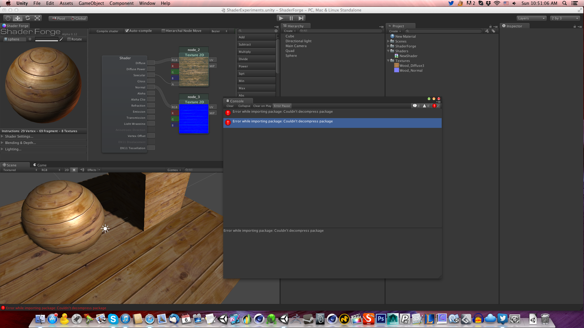This screenshot has width=584, height=328.
Task: Add a Subtract node from list
Action: (256, 45)
